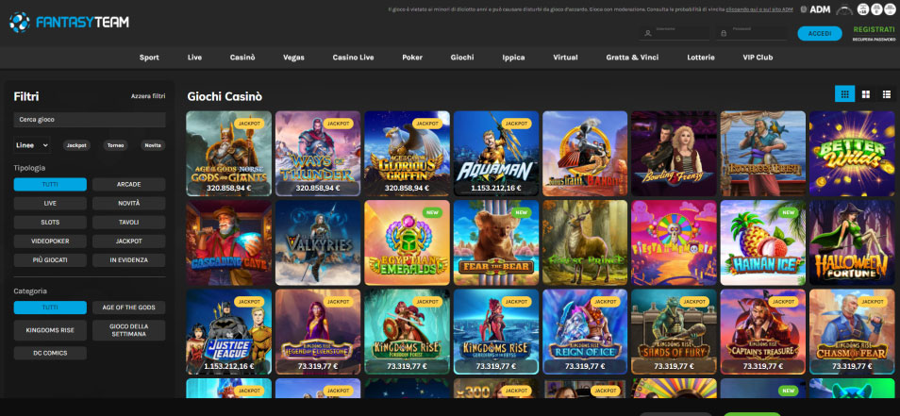The image size is (900, 416).
Task: Click the Username input field
Action: coord(675,33)
